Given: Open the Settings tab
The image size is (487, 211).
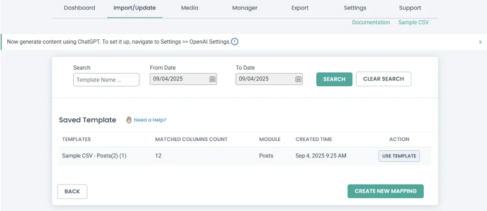Looking at the screenshot, I should pos(355,8).
